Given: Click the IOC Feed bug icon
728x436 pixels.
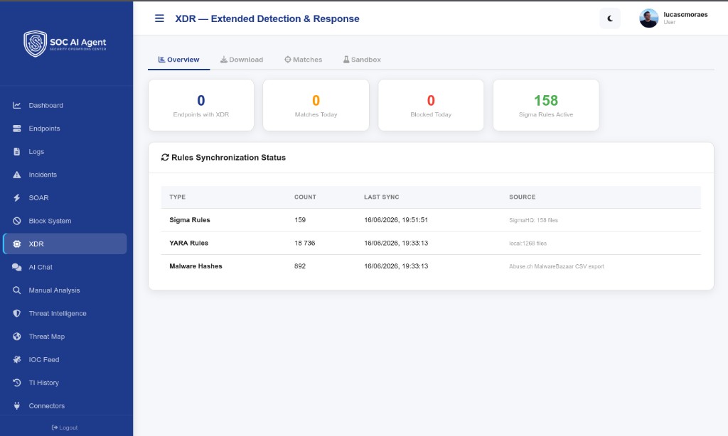Looking at the screenshot, I should [17, 359].
